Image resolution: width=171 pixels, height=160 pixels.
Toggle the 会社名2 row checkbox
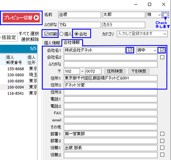(162, 57)
